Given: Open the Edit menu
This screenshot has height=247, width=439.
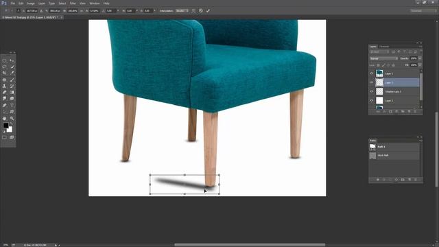Looking at the screenshot, I should (21, 3).
